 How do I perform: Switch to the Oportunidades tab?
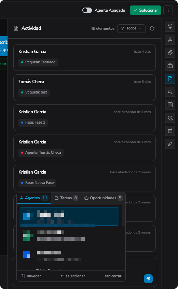coord(103,198)
